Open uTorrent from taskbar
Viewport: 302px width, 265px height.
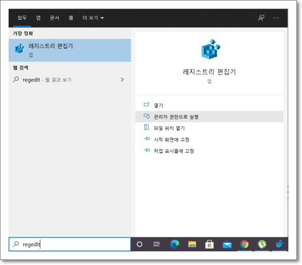coord(262,244)
